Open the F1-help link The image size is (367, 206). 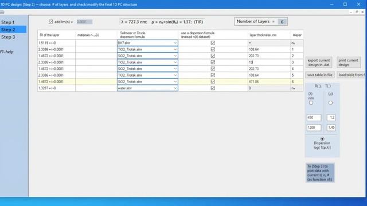pyautogui.click(x=7, y=52)
